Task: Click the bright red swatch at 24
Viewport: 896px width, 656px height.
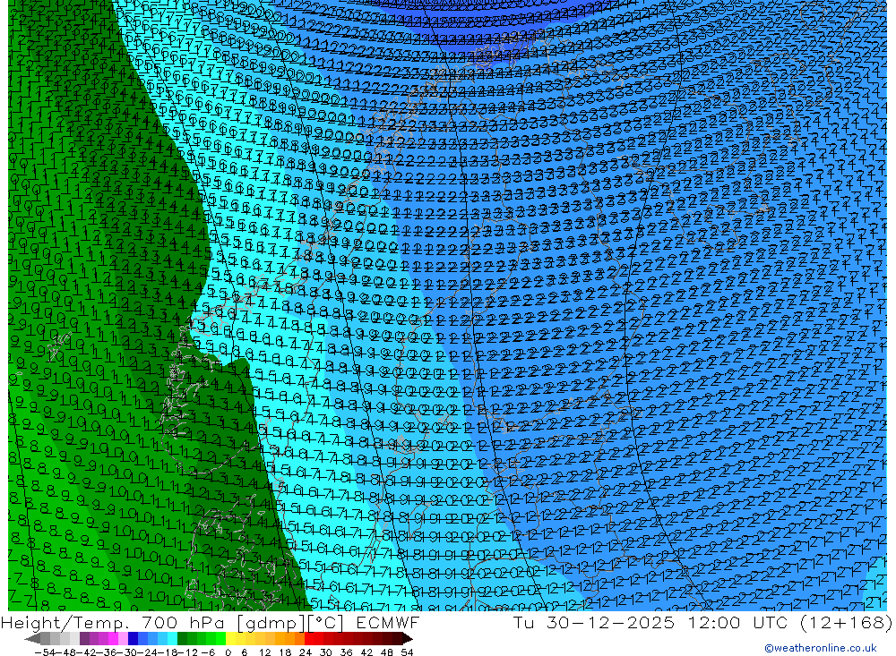Action: click(x=309, y=639)
